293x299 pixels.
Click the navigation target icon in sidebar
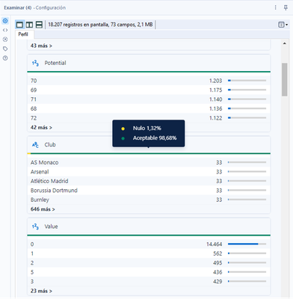5,40
